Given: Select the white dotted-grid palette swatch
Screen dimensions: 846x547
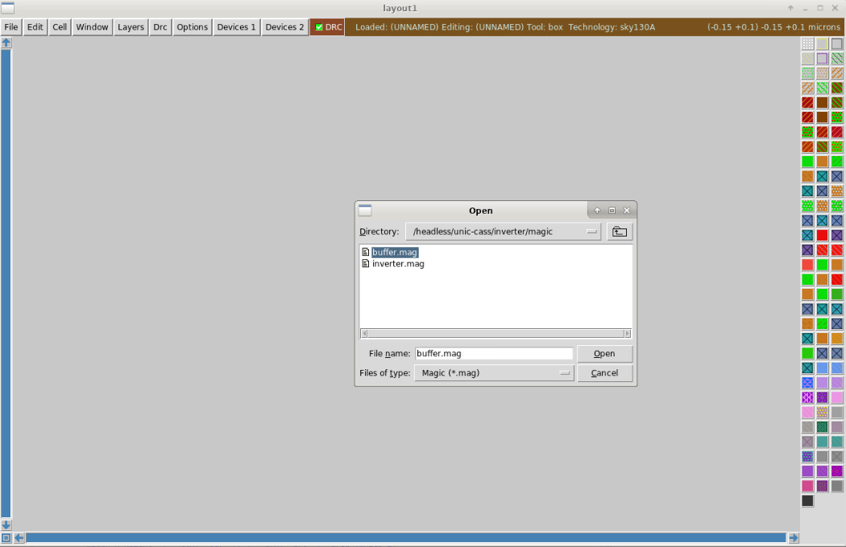Looking at the screenshot, I should (807, 43).
